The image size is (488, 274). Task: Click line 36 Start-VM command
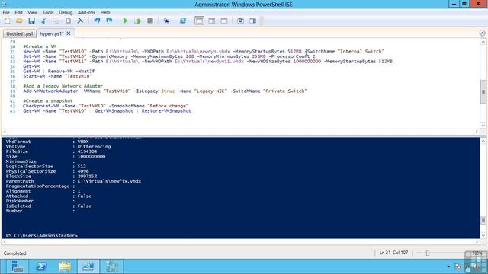[x=58, y=76]
